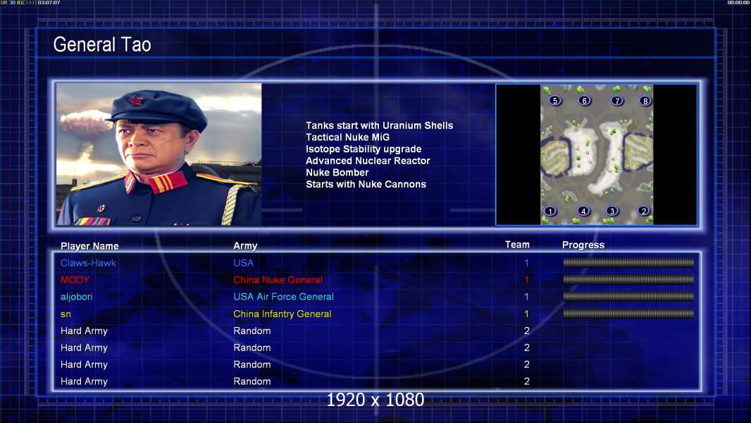Screen dimensions: 751x423
Task: Click start position marker 3 on the map
Action: (x=612, y=211)
